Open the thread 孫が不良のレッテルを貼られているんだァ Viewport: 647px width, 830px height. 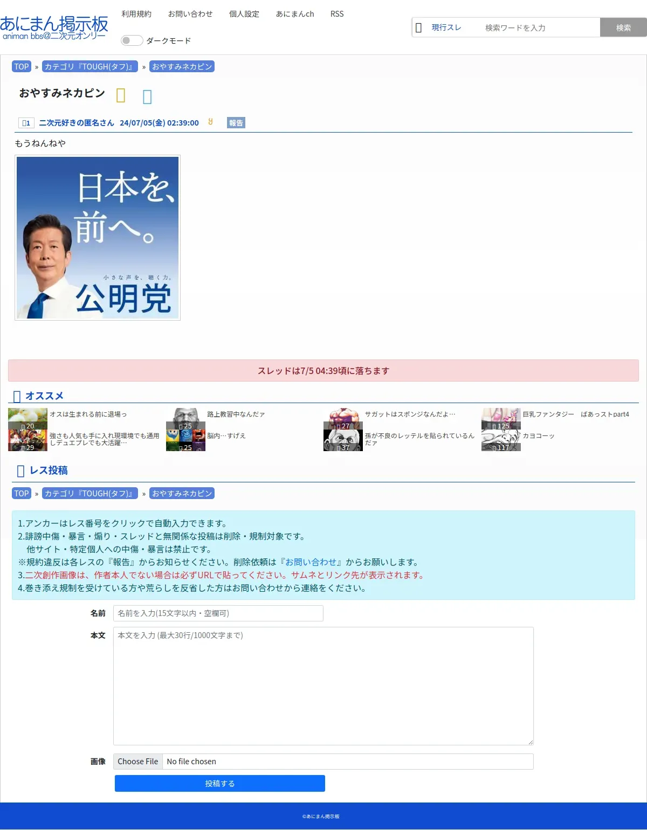[x=420, y=439]
